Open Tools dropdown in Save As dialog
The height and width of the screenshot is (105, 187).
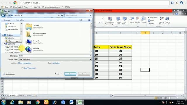[58, 74]
